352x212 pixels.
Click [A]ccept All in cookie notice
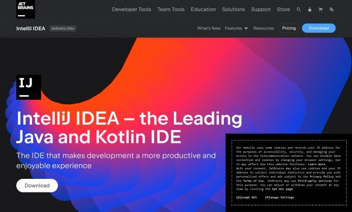pos(246,197)
